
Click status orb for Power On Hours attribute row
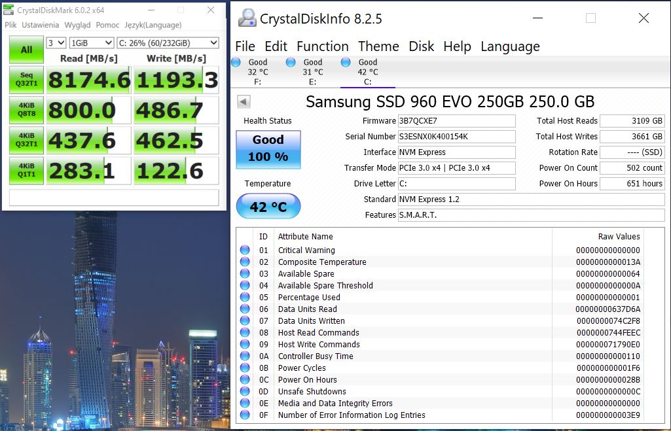(x=245, y=379)
